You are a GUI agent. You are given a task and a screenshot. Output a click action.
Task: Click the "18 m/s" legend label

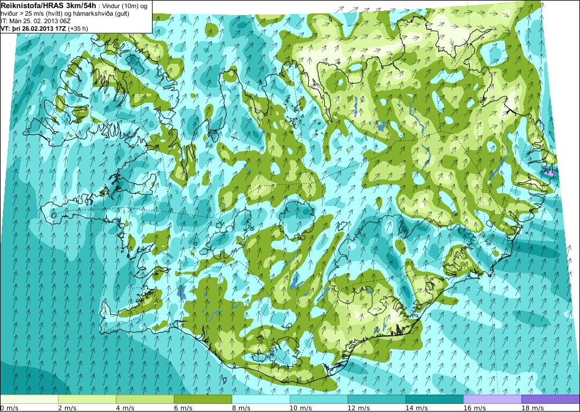[x=533, y=408]
